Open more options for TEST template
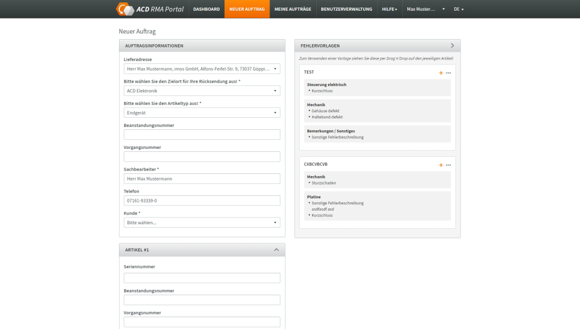 [448, 73]
